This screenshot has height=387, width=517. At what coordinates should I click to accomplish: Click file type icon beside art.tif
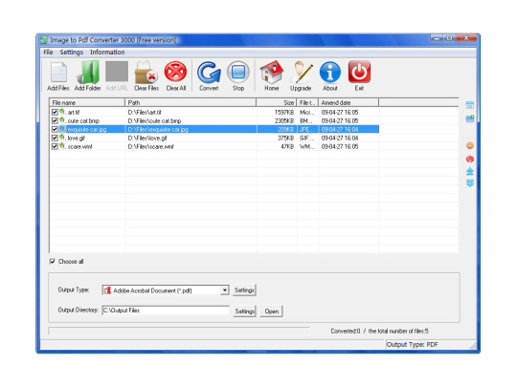tap(62, 112)
